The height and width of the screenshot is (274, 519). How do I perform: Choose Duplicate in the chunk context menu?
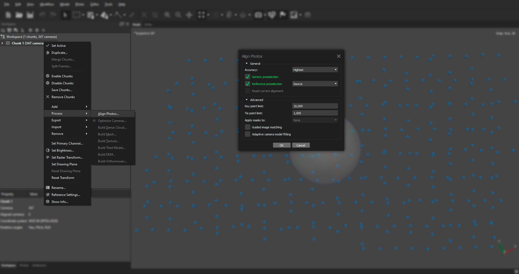(59, 53)
